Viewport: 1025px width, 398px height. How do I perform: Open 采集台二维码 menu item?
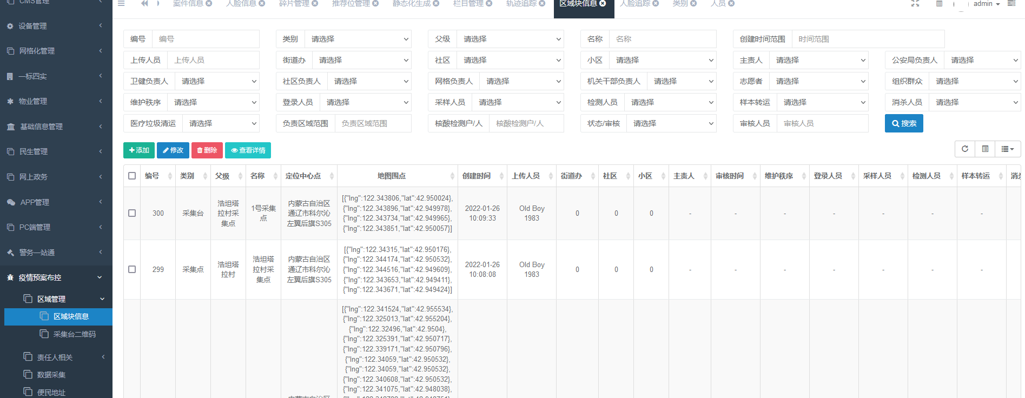(x=74, y=334)
